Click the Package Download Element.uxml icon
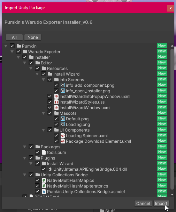Image resolution: width=176 pixels, height=212 pixels. [63, 141]
